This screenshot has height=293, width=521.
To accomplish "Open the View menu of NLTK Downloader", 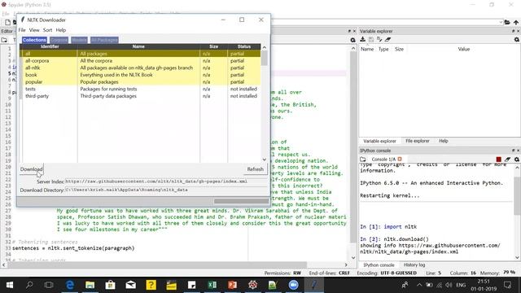I will coord(34,30).
